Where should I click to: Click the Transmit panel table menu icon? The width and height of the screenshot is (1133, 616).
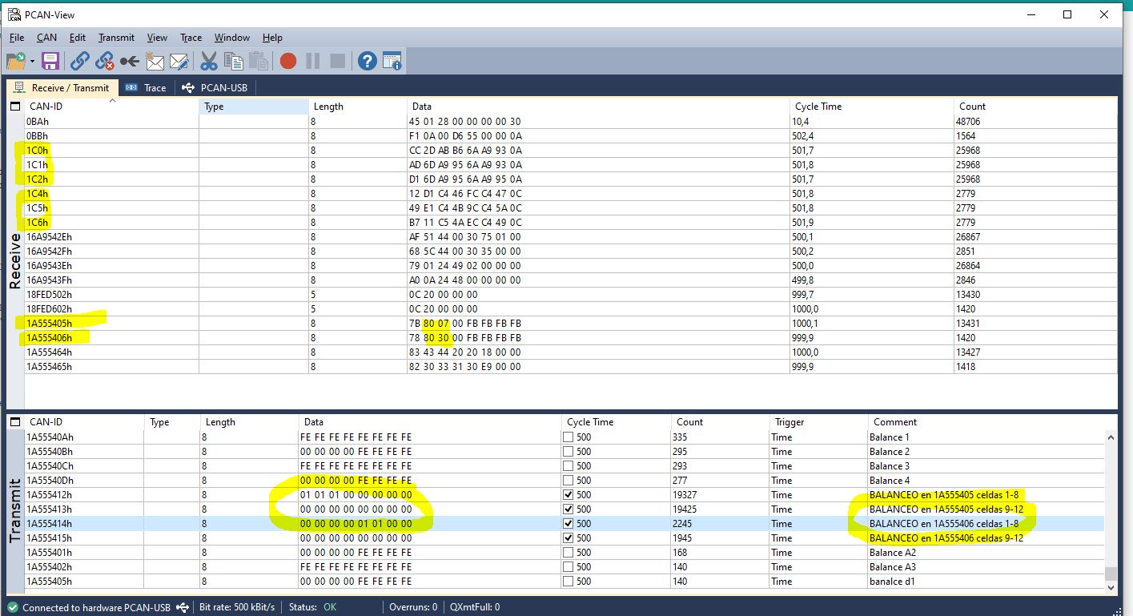[15, 422]
